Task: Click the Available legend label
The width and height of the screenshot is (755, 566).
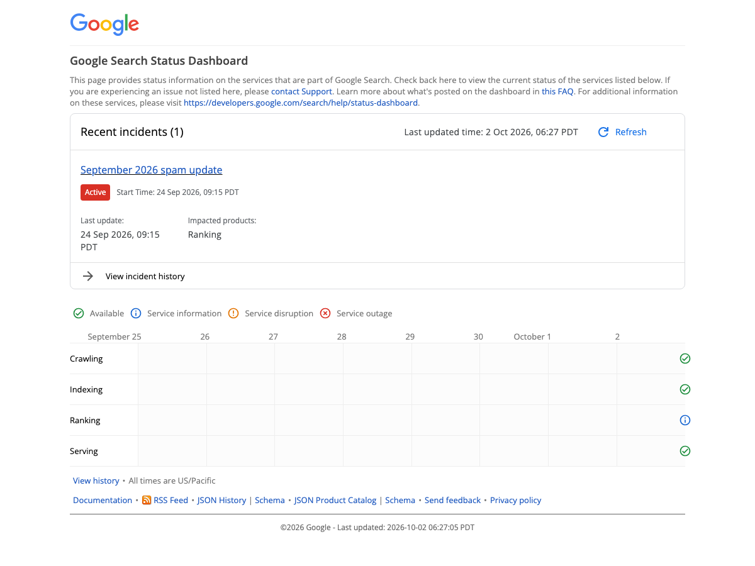Action: [107, 313]
